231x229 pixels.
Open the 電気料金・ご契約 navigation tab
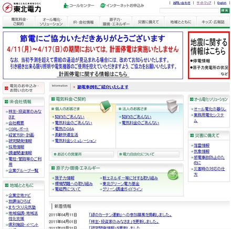coord(19,22)
